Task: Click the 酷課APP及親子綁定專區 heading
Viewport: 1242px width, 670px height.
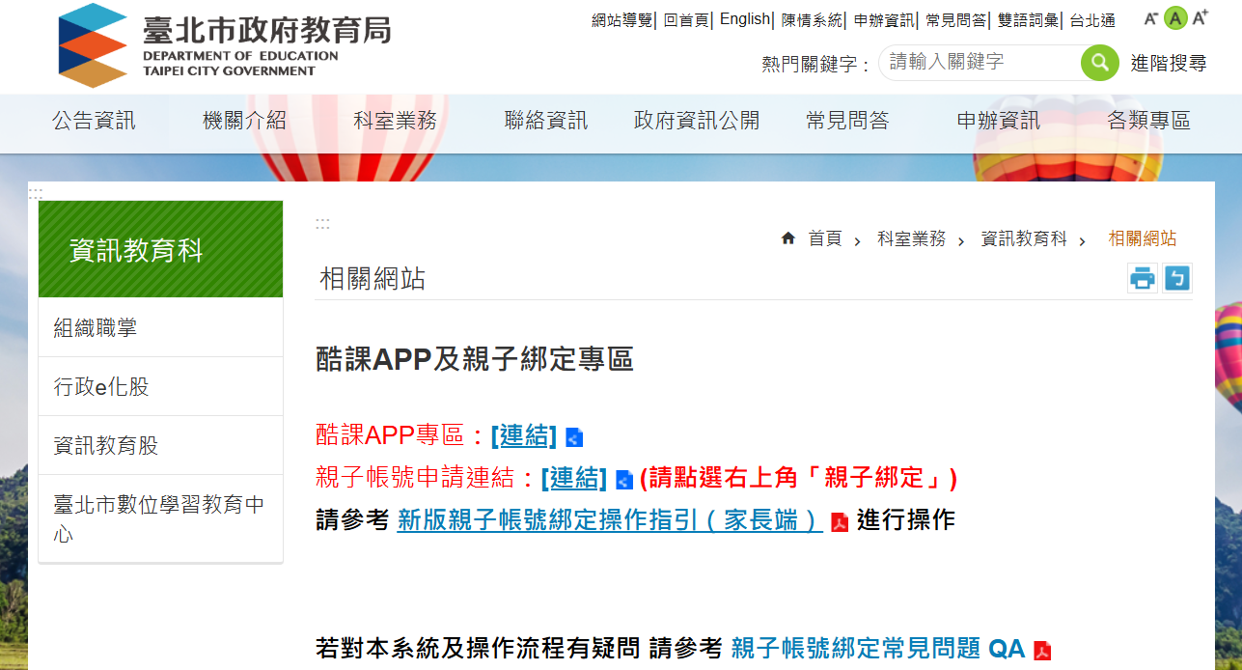Action: tap(475, 360)
